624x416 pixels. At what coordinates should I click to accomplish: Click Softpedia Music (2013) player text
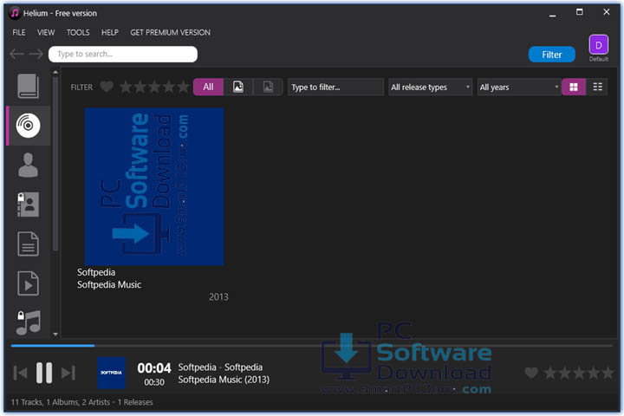[x=224, y=380]
